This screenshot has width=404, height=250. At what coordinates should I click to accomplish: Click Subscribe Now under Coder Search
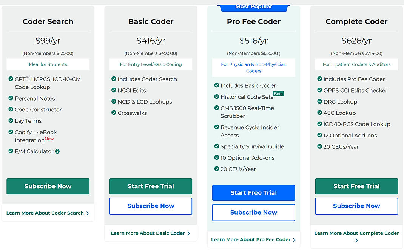point(48,186)
